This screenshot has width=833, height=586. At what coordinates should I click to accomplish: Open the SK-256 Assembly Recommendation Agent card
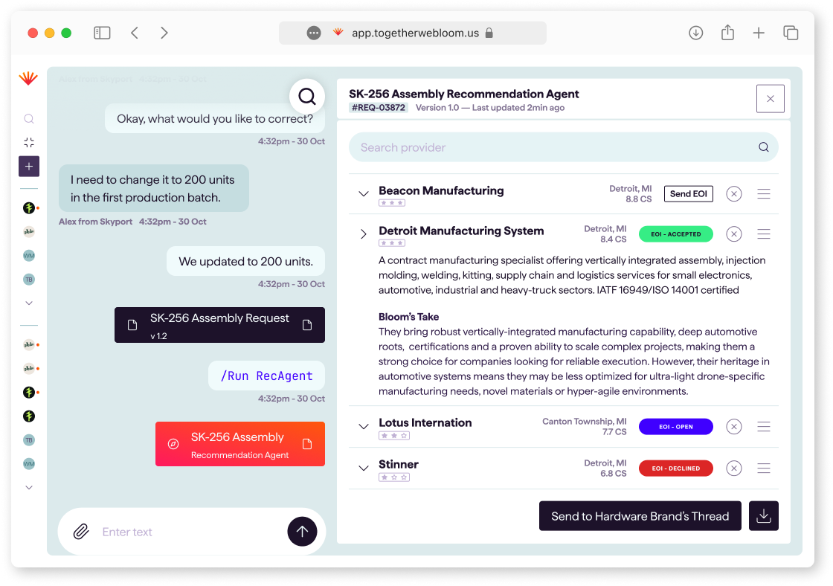click(239, 443)
